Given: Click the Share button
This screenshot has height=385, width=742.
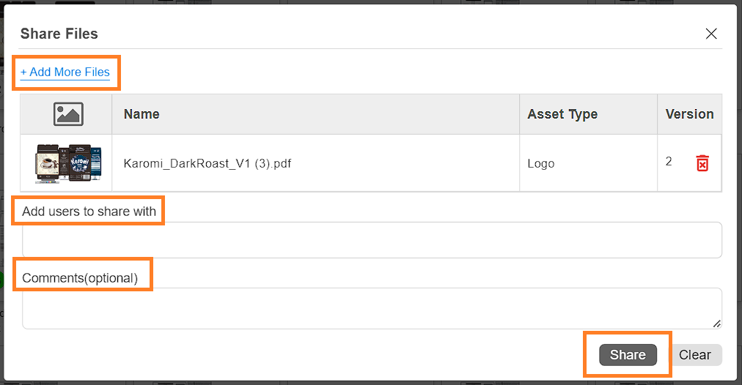Looking at the screenshot, I should [628, 355].
